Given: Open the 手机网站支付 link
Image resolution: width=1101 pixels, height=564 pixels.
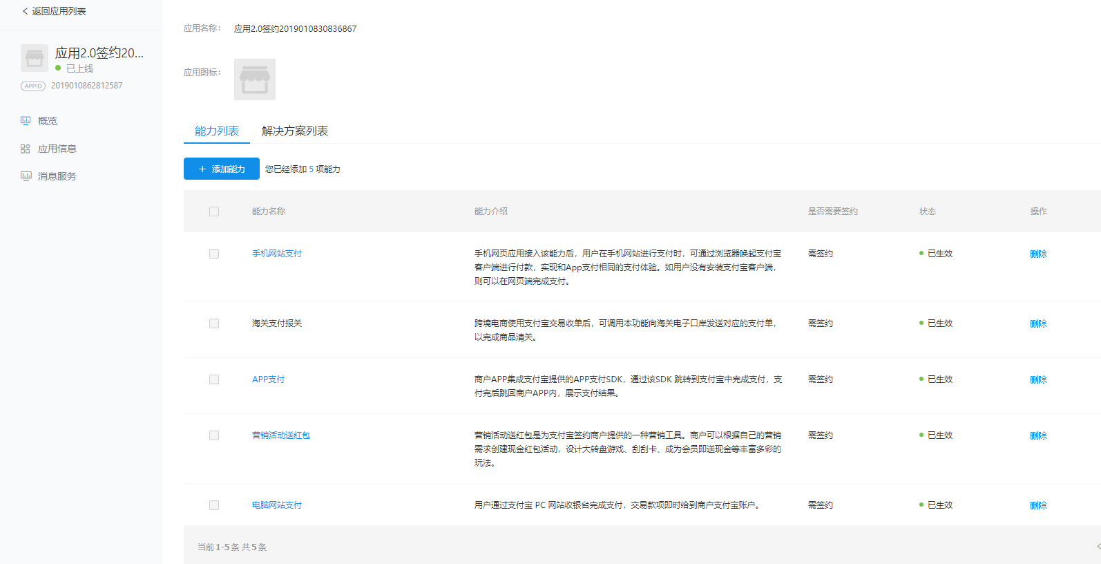Looking at the screenshot, I should 277,254.
